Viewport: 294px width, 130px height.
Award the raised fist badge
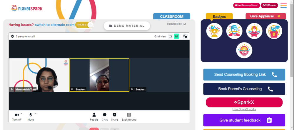pyautogui.click(x=234, y=31)
